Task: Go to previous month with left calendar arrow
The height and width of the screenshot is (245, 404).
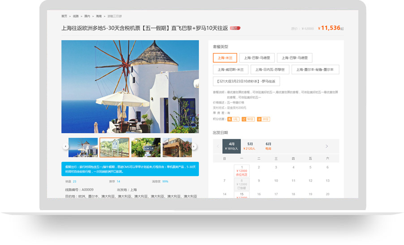Action: point(218,146)
